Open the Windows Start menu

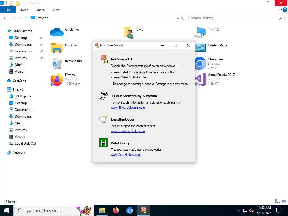click(7, 210)
